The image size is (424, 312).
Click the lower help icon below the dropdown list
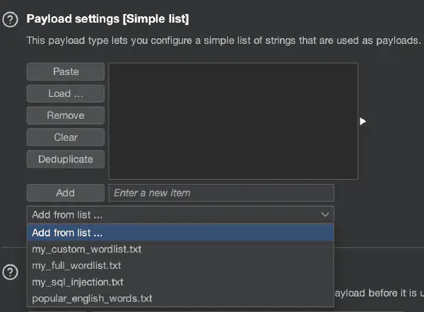click(x=11, y=272)
